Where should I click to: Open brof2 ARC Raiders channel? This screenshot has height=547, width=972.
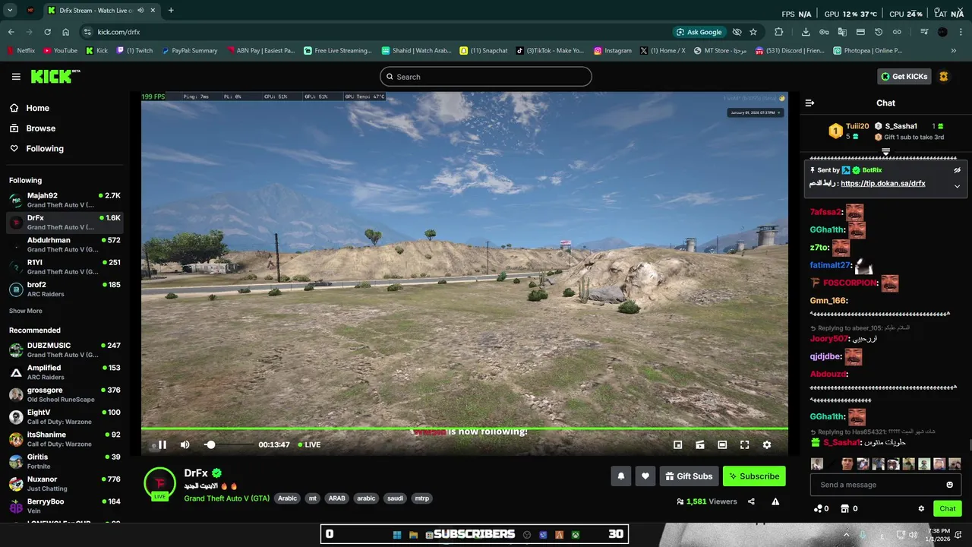point(65,289)
